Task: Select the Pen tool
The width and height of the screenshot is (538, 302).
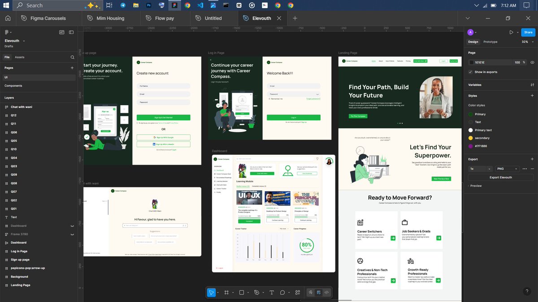Action: coord(256,292)
